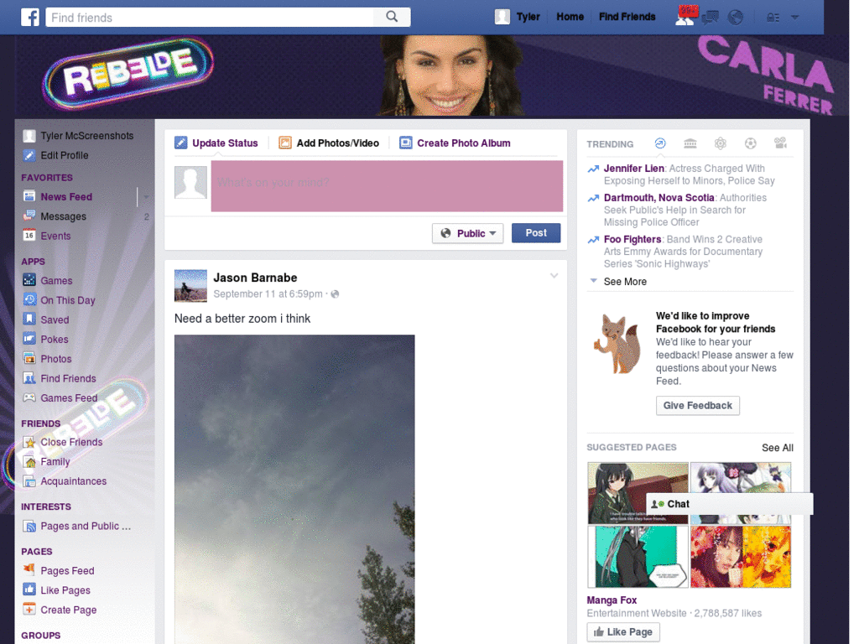Image resolution: width=859 pixels, height=644 pixels.
Task: Open Manga Fox page link
Action: pos(612,600)
